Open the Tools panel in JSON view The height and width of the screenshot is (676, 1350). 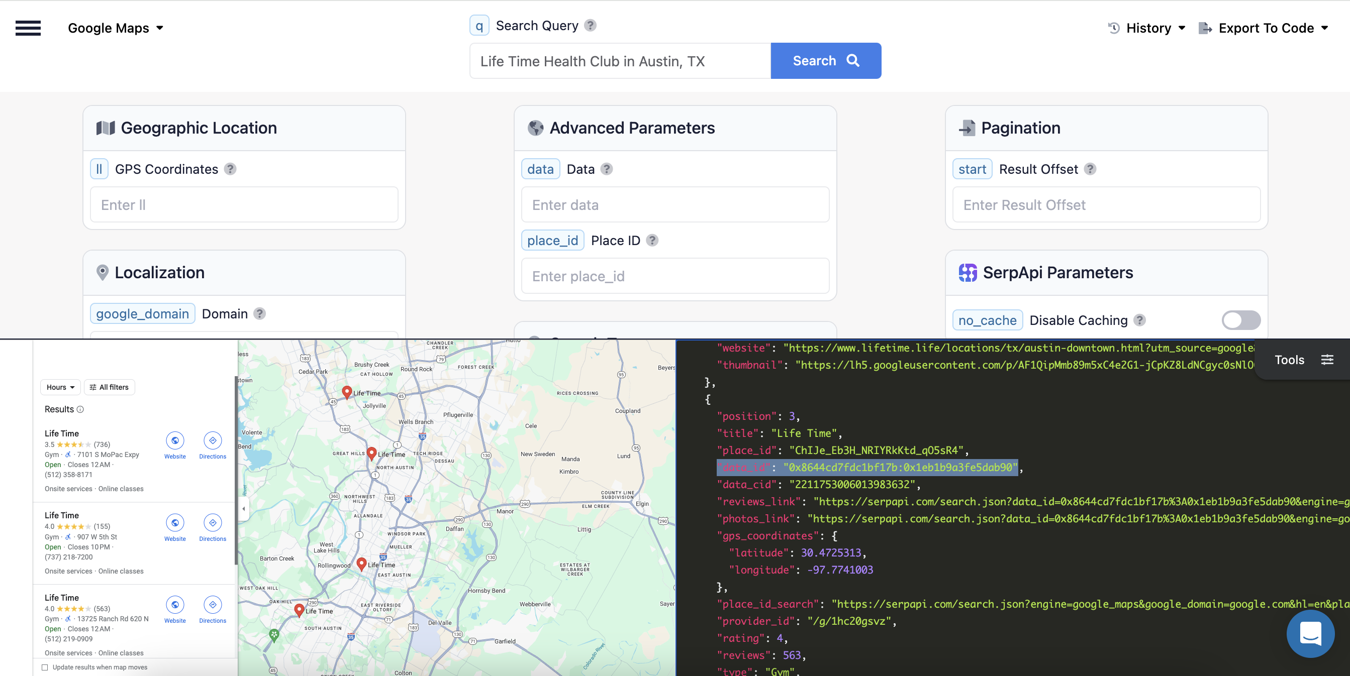point(1302,360)
